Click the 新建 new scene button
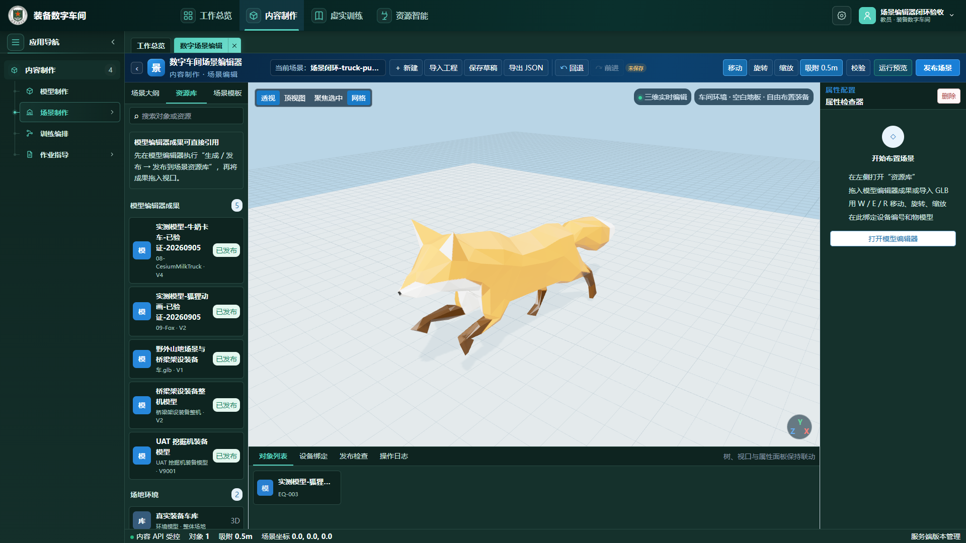This screenshot has width=966, height=543. (407, 68)
